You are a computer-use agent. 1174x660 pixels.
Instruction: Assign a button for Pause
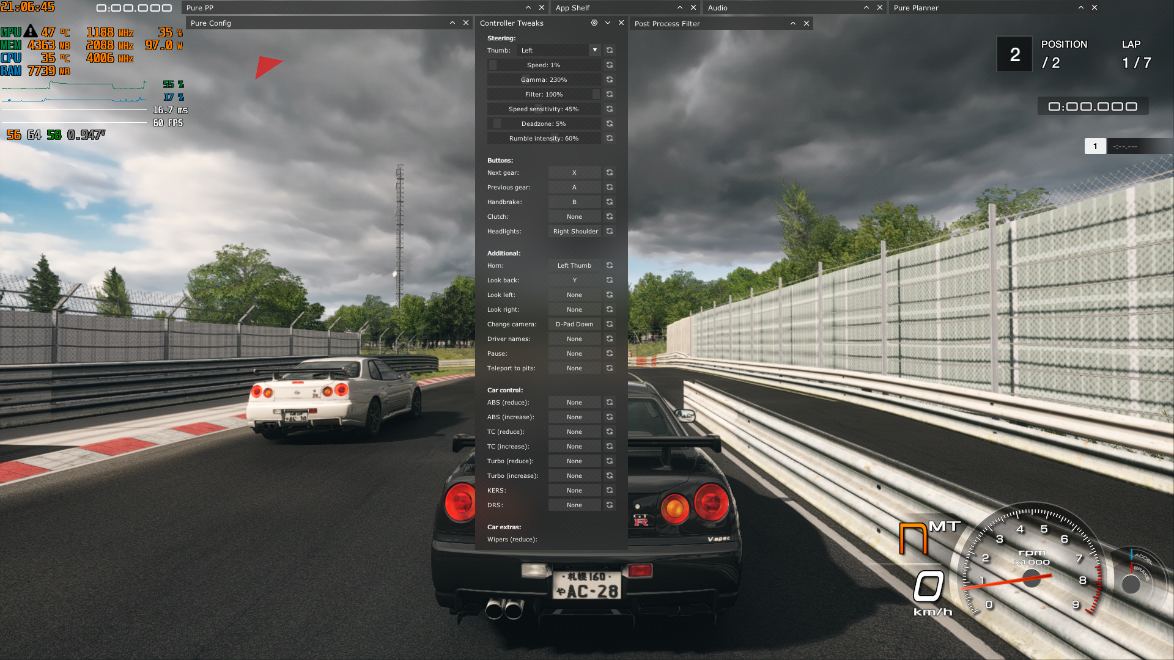[574, 353]
